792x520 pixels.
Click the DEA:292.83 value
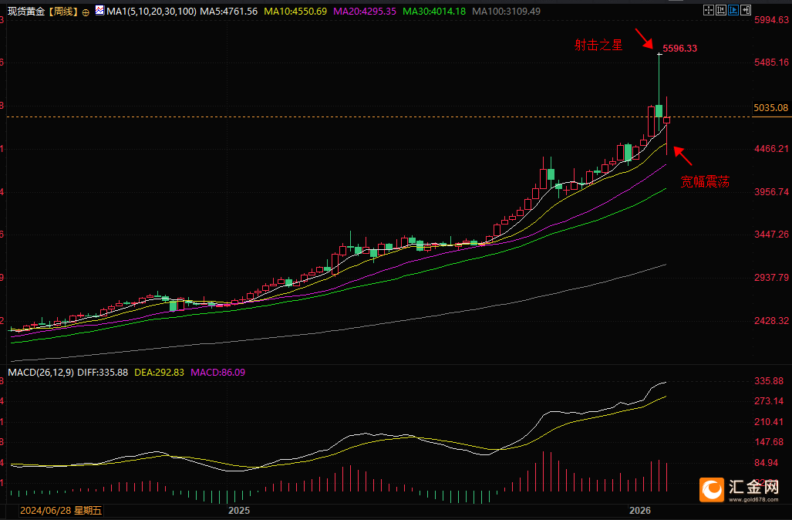[x=159, y=373]
